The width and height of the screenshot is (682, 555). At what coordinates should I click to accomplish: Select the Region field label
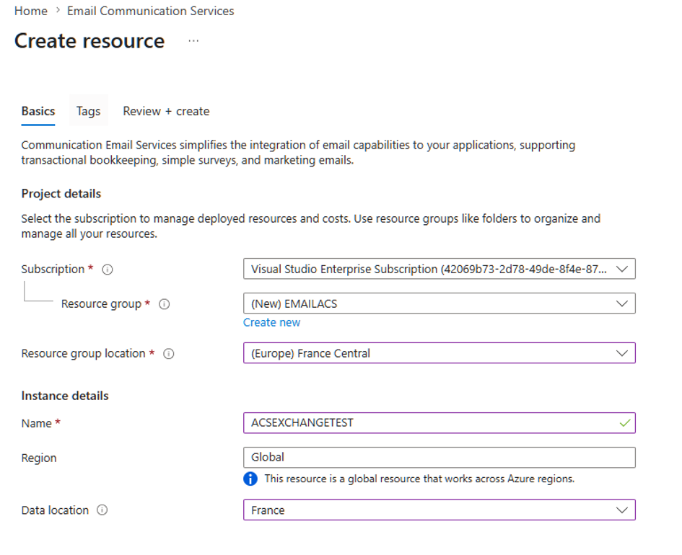(x=39, y=458)
